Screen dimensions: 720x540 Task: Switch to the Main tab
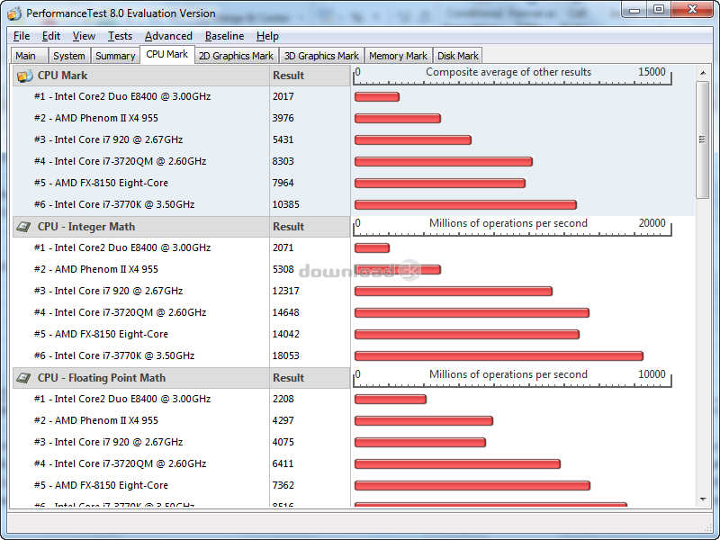point(29,56)
